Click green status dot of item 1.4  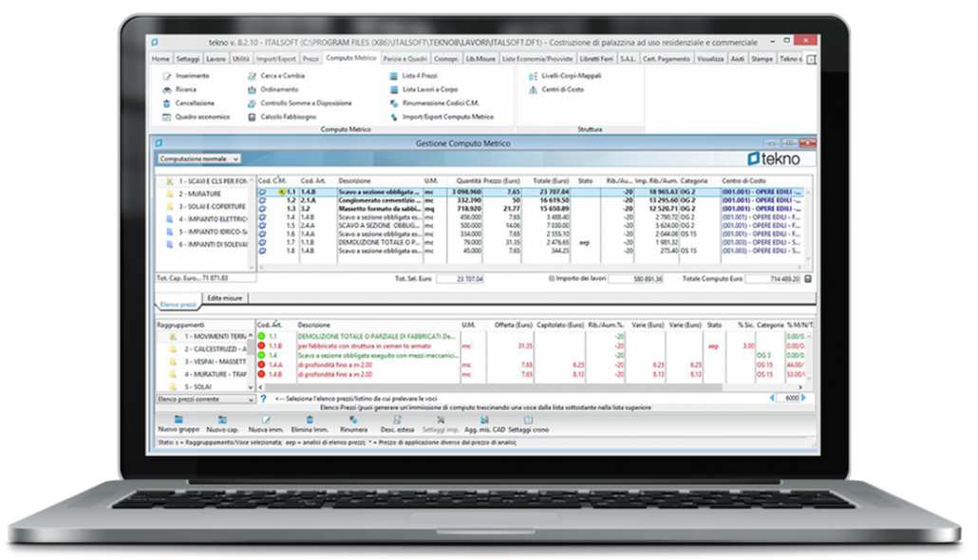(261, 355)
